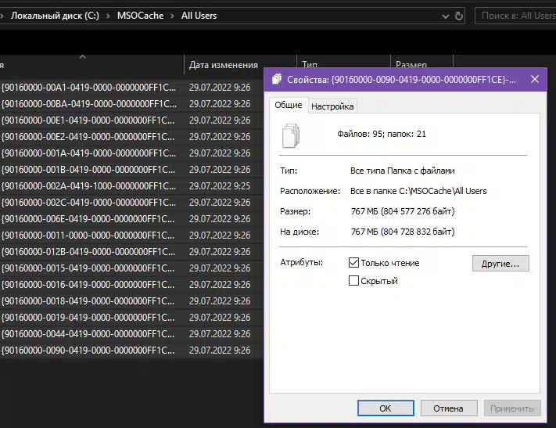Click the Свойства title bar icon
The height and width of the screenshot is (428, 556).
tap(277, 79)
